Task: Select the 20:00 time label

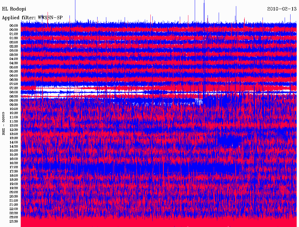Action: 14,192
